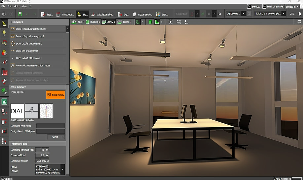Open the monitor display icon at the toolbar's right
This screenshot has width=303, height=180.
pyautogui.click(x=299, y=22)
